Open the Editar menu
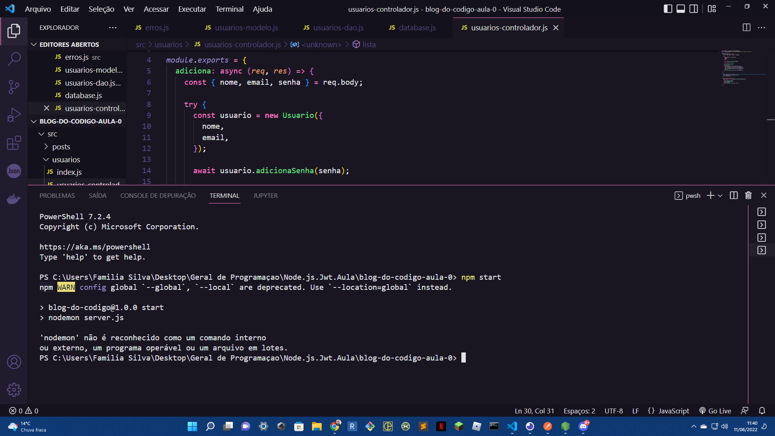This screenshot has width=775, height=436. pyautogui.click(x=70, y=9)
